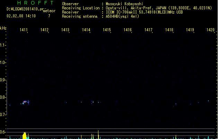This screenshot has width=218, height=139.
Task: Click the 1414 time axis marker
Action: tap(86, 30)
